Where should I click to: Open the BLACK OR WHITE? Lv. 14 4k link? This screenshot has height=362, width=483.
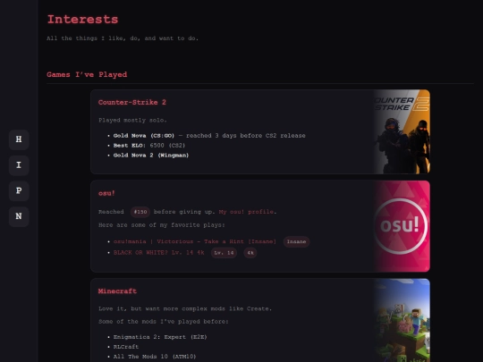[x=158, y=253]
